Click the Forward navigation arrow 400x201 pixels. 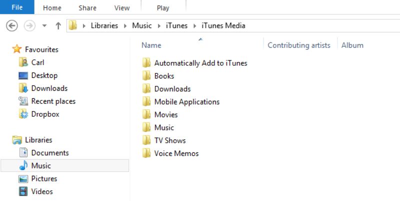click(29, 26)
